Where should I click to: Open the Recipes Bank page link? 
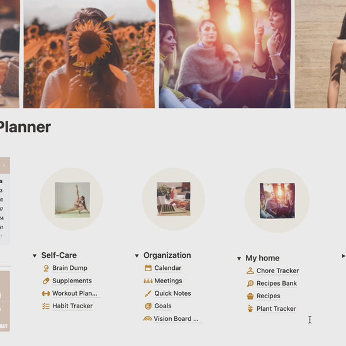coord(277,283)
